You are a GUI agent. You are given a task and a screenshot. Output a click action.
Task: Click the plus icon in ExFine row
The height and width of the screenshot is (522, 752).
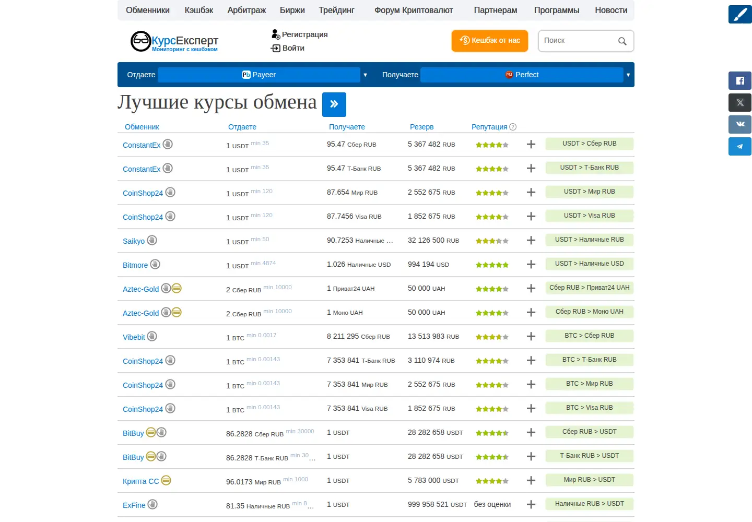(x=531, y=505)
